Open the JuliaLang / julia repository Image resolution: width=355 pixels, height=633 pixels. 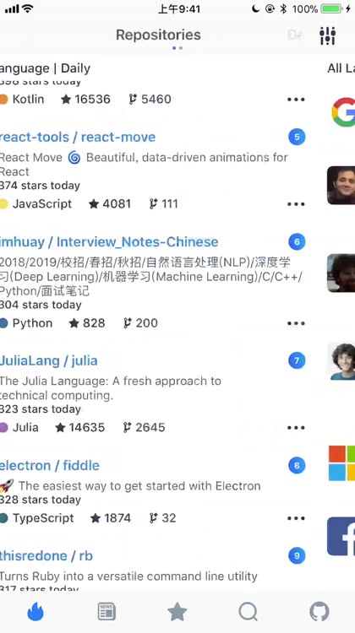coord(48,360)
